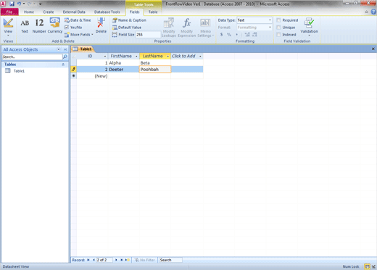Viewport: 377px width, 270px height.
Task: Switch to the Home tab
Action: coord(29,12)
